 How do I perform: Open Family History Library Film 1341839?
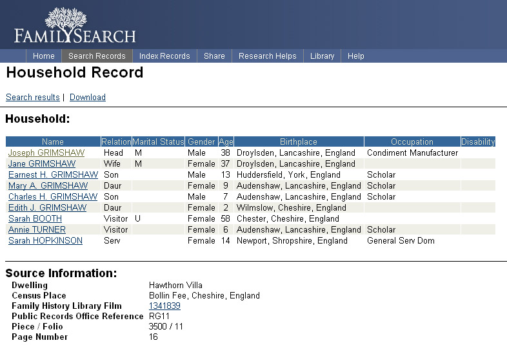pos(164,306)
